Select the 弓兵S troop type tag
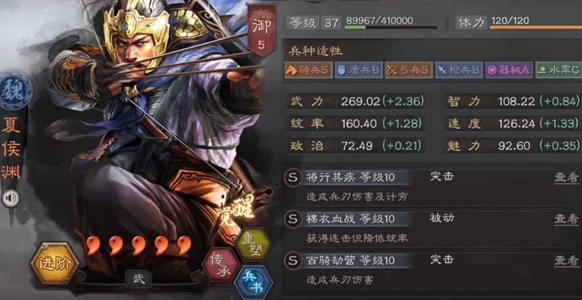The height and width of the screenshot is (300, 582). [409, 70]
